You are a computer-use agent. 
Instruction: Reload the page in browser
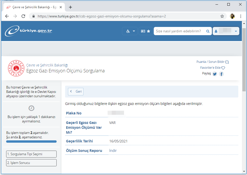click(x=23, y=16)
